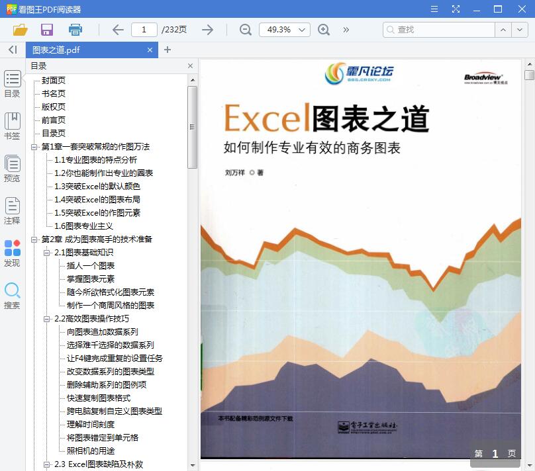Collapse the 2.1图表基础知识 node
Image resolution: width=535 pixels, height=471 pixels.
click(47, 253)
